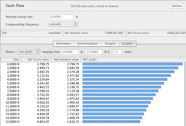
Task: Edit the Nominal annual rate field
Action: (x=61, y=17)
